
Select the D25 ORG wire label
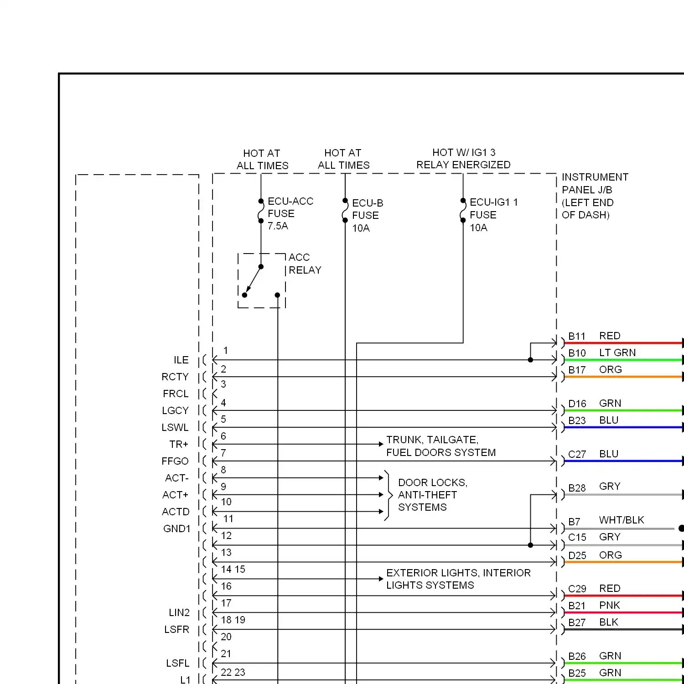(x=595, y=555)
